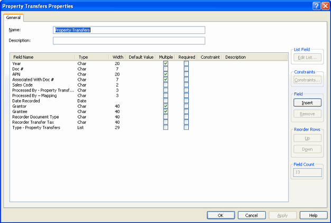Click the Date type cell
Image resolution: width=331 pixels, height=223 pixels.
tap(82, 101)
